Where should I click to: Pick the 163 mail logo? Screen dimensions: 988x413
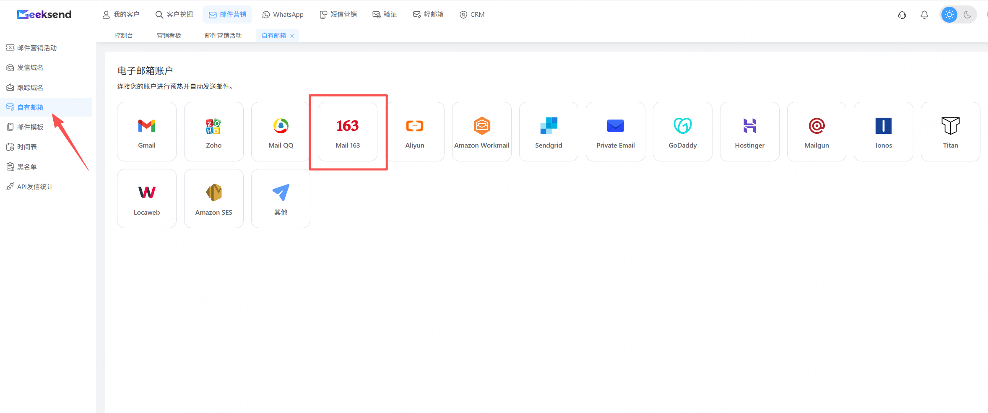348,126
